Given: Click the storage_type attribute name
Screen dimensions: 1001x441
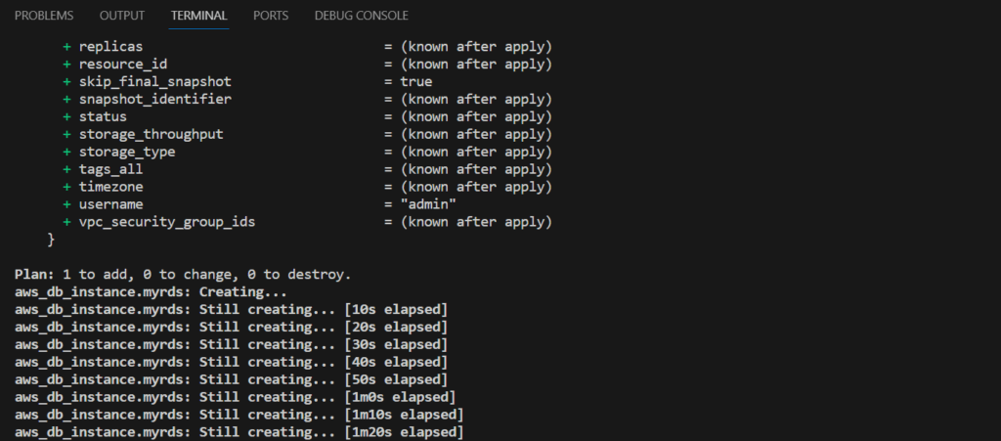Looking at the screenshot, I should pos(127,152).
